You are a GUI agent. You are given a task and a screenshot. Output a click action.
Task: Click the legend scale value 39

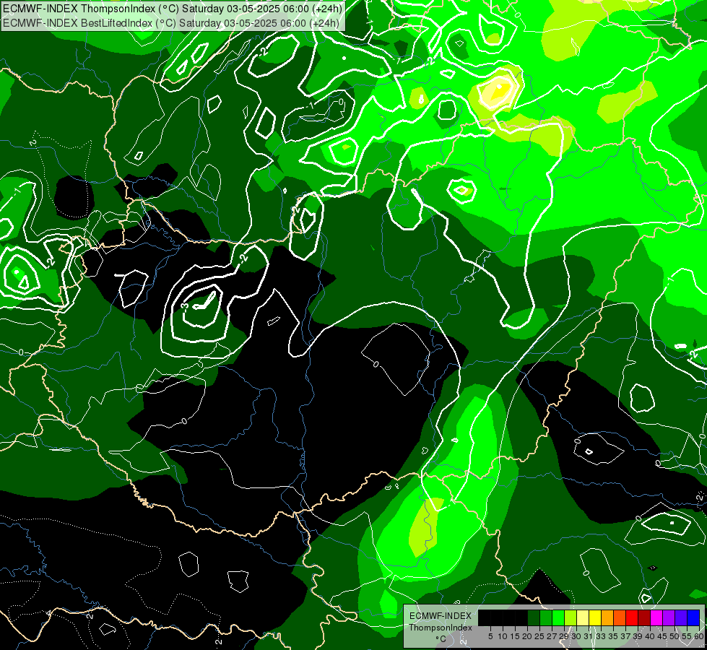(x=638, y=636)
